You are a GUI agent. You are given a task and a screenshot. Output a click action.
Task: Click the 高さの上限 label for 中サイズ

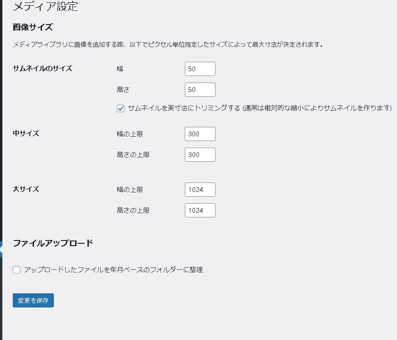click(x=133, y=155)
